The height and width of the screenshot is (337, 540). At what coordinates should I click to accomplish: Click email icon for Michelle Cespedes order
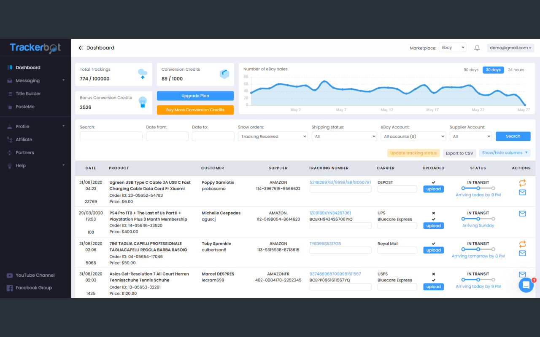pyautogui.click(x=522, y=214)
